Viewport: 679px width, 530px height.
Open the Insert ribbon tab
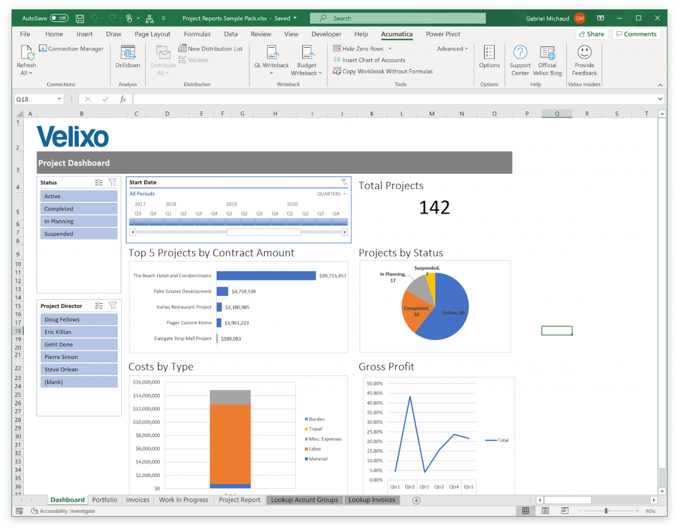tap(84, 34)
